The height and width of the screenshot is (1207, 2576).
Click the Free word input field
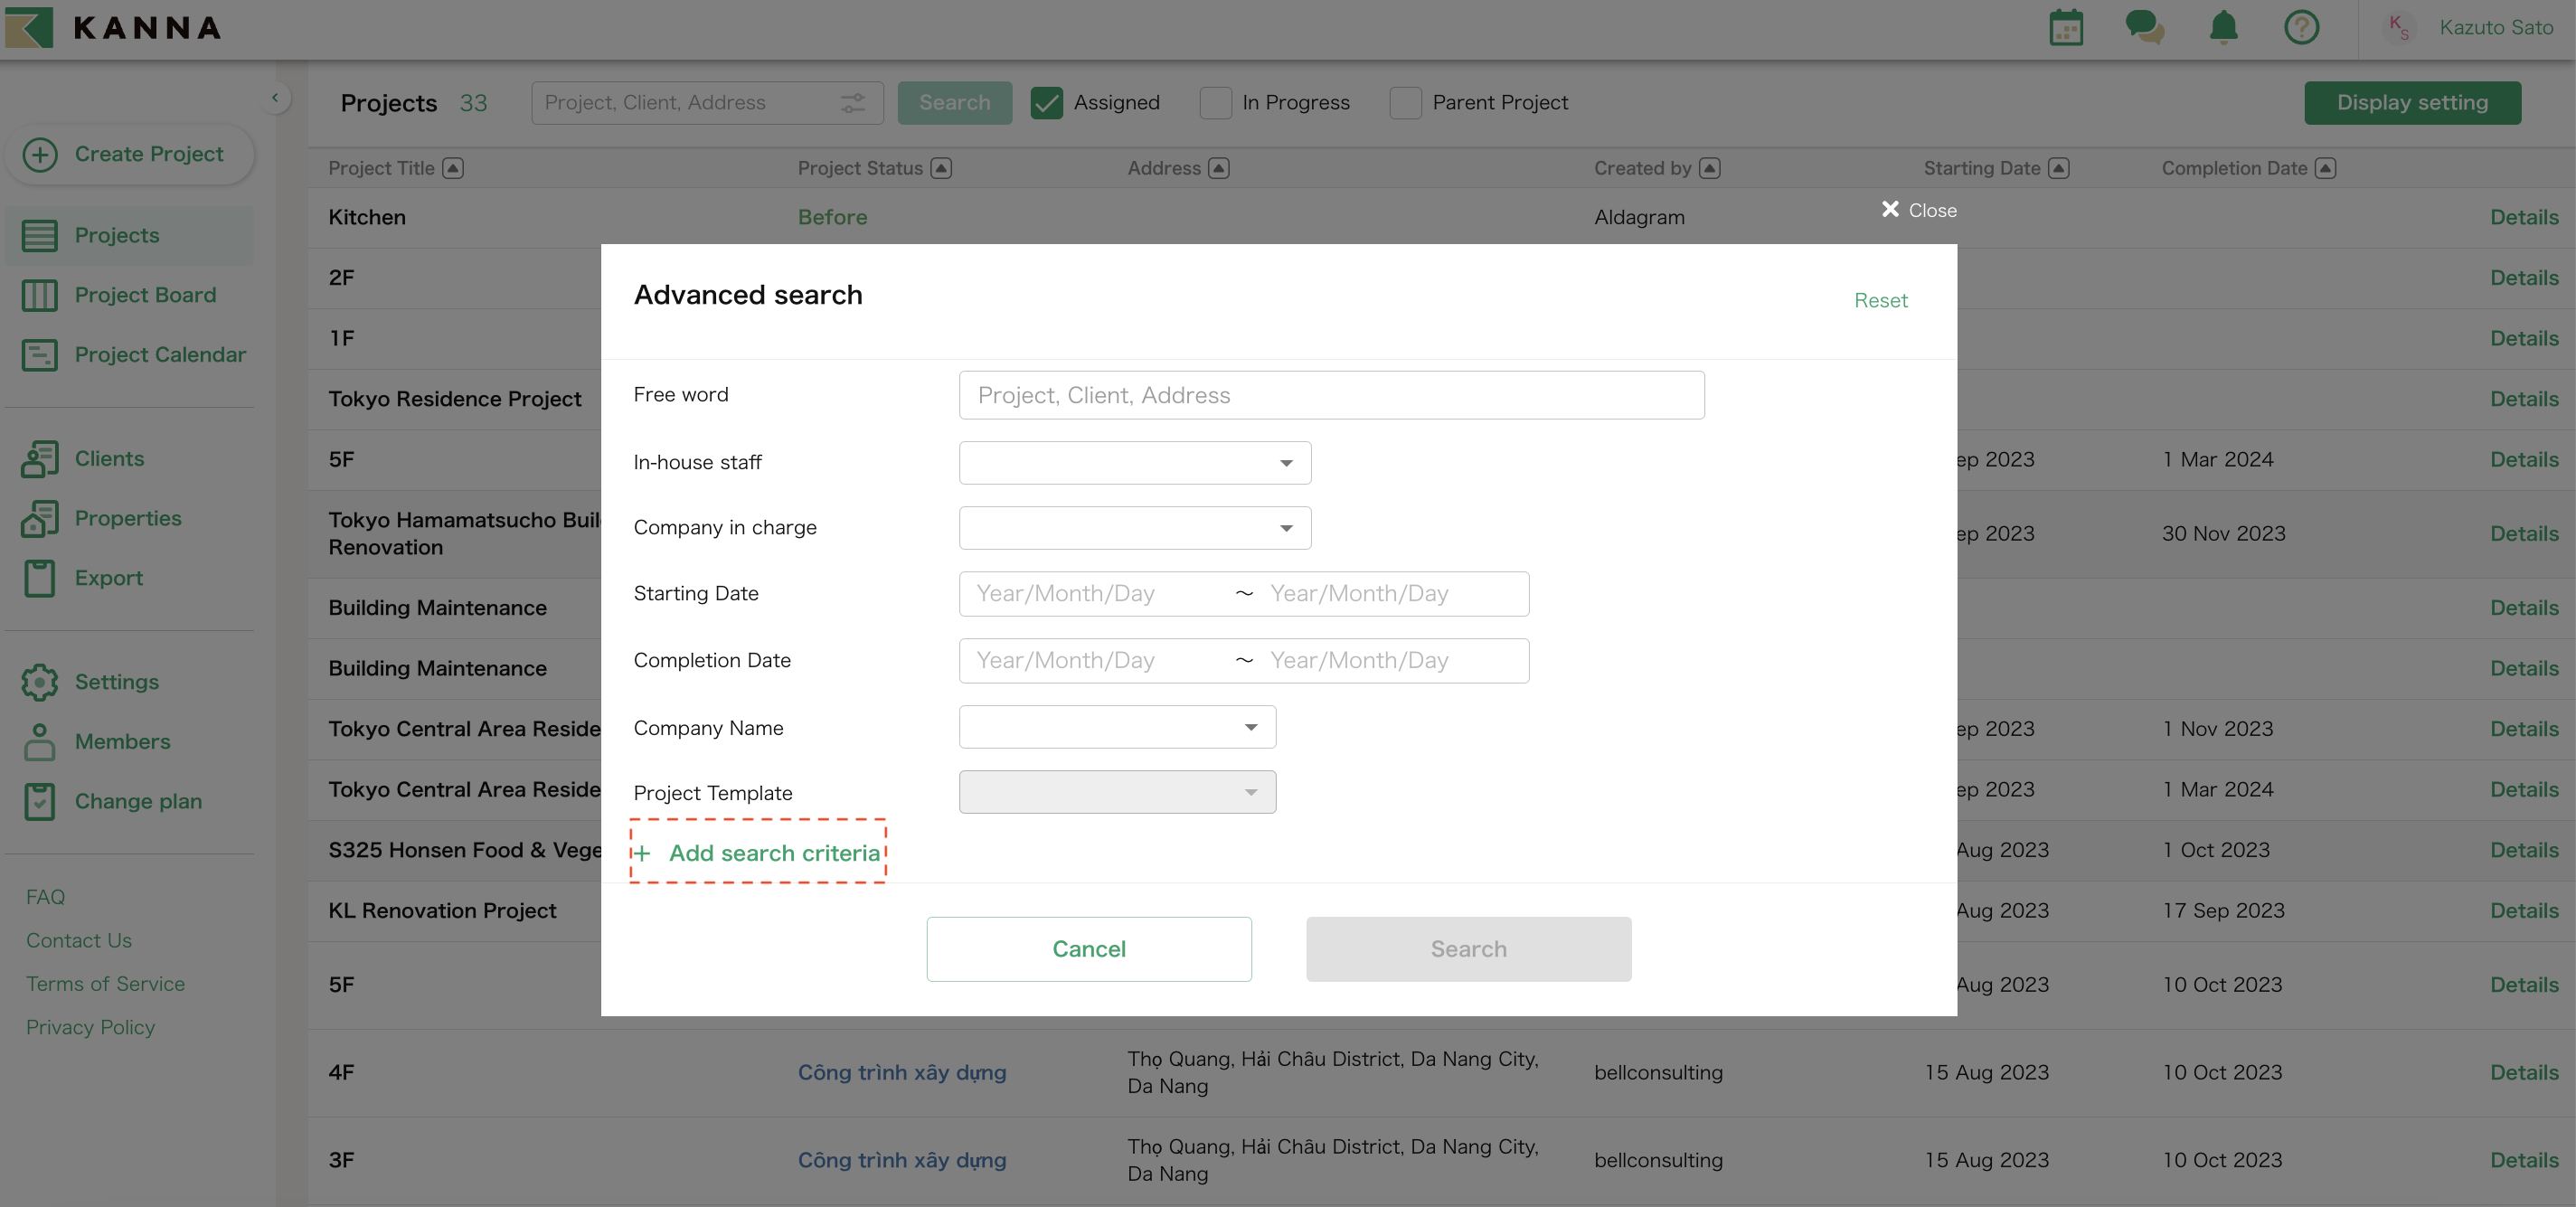1330,394
